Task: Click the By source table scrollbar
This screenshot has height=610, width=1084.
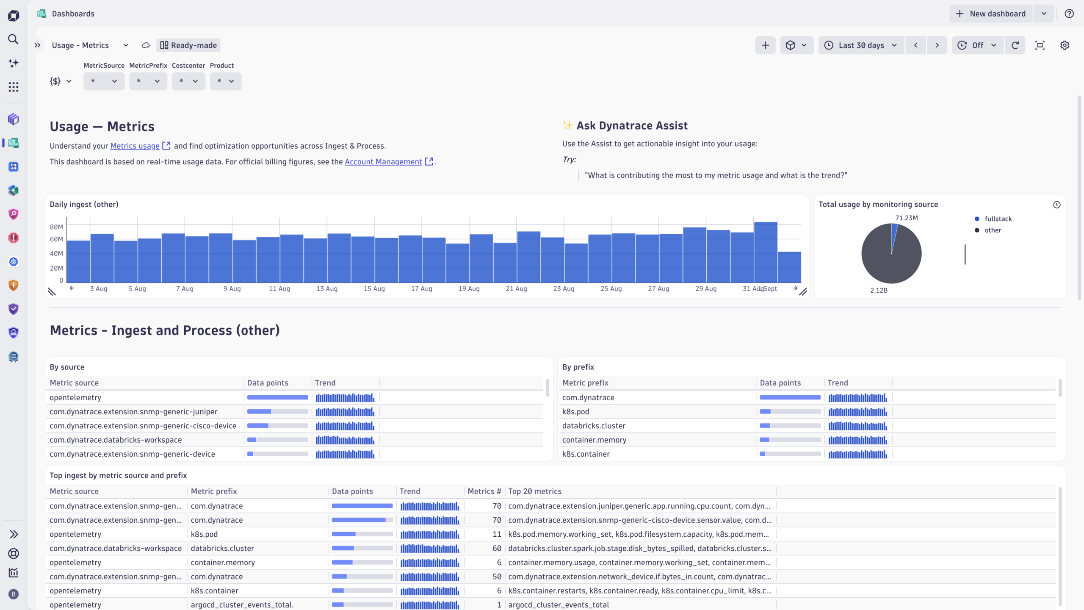Action: coord(548,388)
